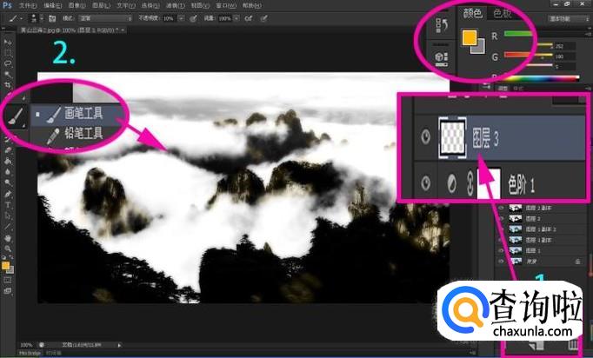Screen dimensions: 593x358
Task: Select the Blur tool
Action: pyautogui.click(x=8, y=172)
